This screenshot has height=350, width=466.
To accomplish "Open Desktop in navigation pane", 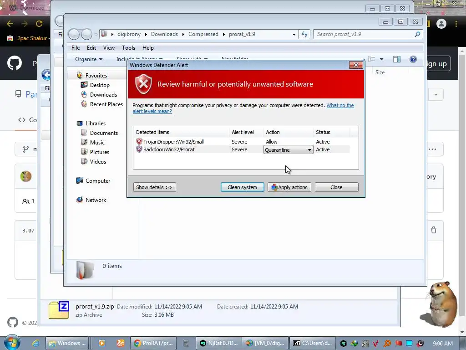I will 100,85.
